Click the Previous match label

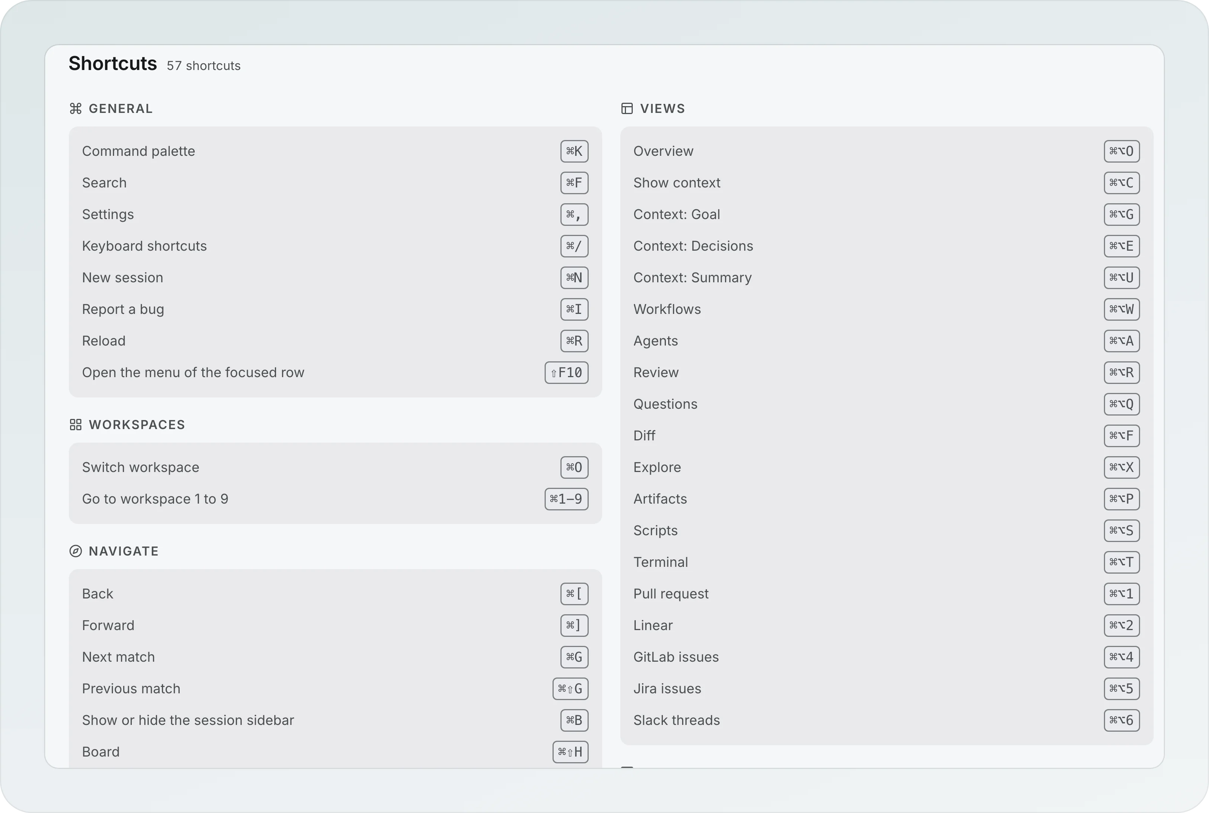coord(131,688)
